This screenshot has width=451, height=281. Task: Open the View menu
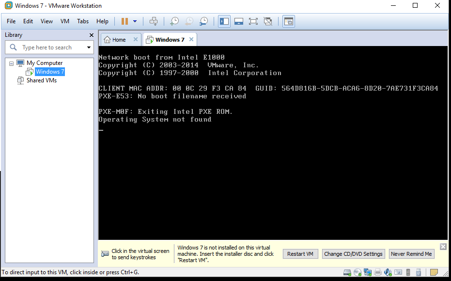(x=47, y=21)
